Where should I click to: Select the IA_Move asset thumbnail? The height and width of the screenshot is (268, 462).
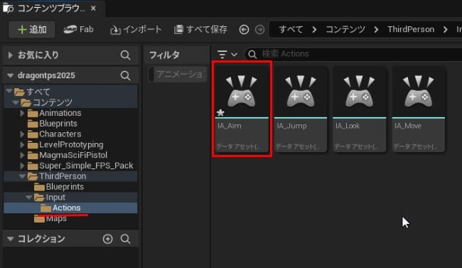(419, 92)
